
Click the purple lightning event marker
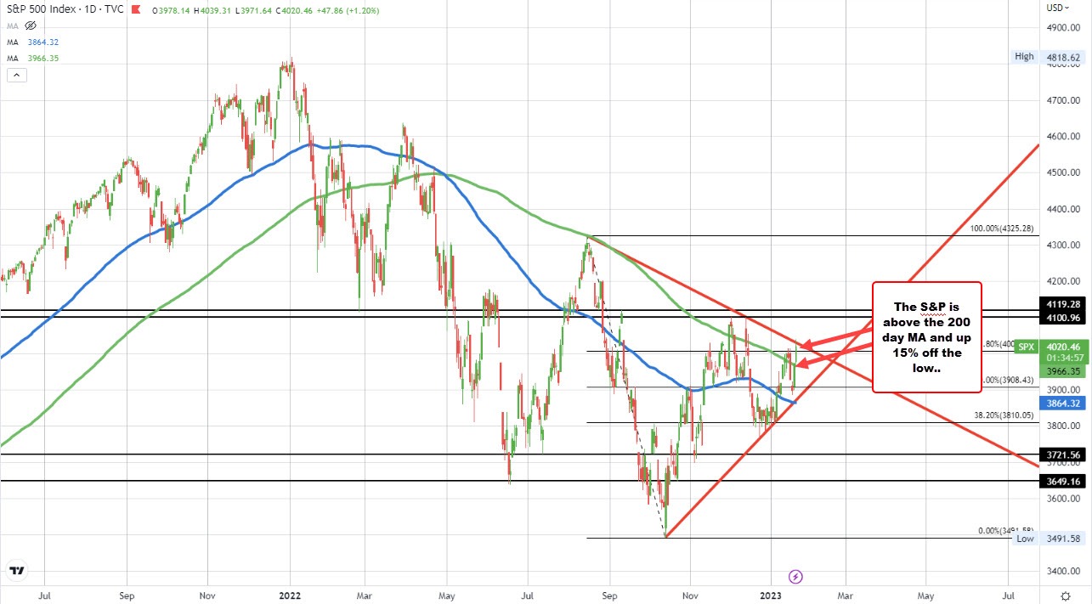coord(795,576)
